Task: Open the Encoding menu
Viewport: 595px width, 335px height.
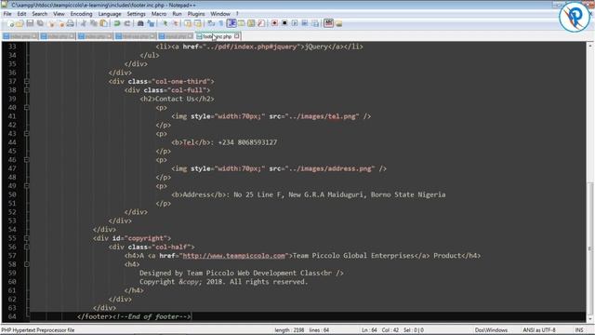Action: [81, 14]
